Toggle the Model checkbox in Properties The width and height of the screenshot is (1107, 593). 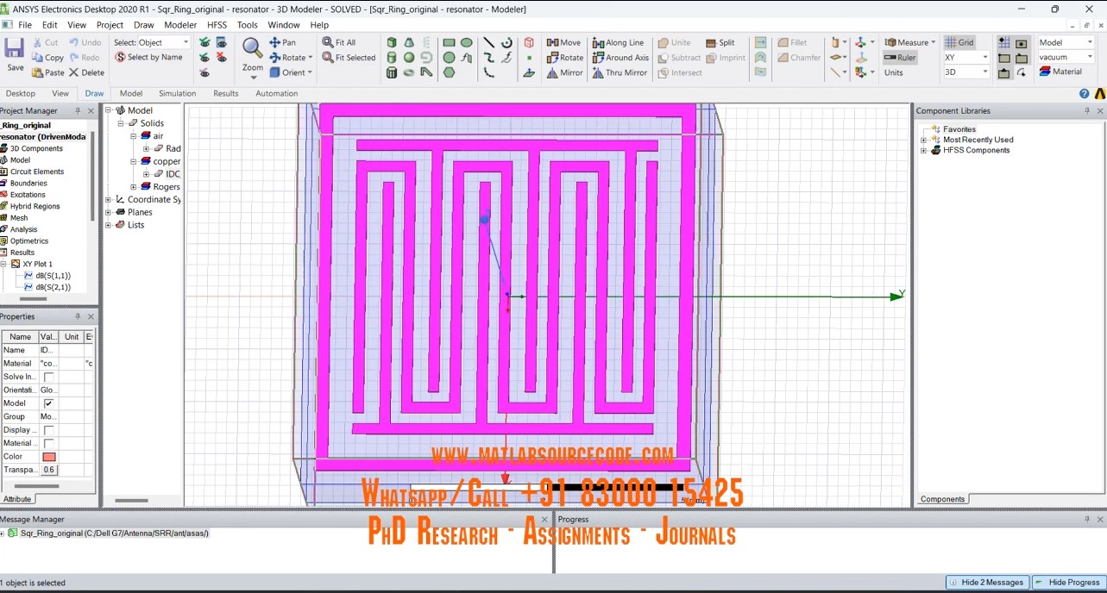[x=48, y=403]
